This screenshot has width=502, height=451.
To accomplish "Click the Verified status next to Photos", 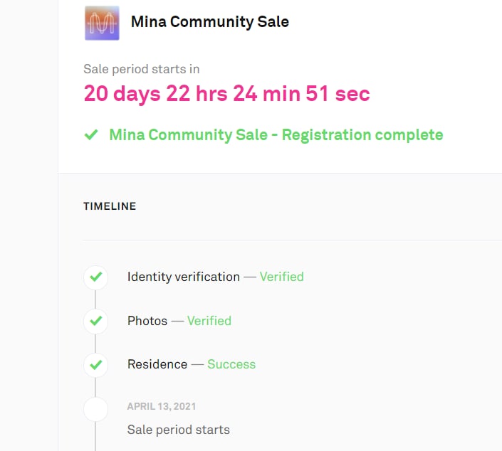I will pyautogui.click(x=209, y=321).
